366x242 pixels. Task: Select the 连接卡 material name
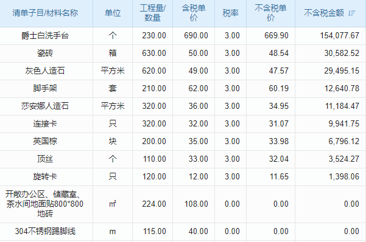(45, 123)
